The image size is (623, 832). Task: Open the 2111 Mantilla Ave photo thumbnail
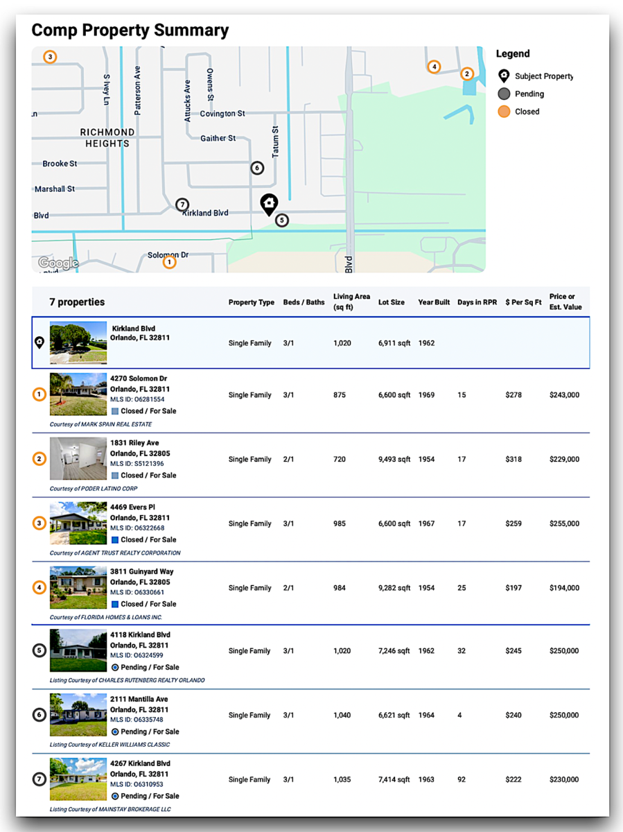78,715
